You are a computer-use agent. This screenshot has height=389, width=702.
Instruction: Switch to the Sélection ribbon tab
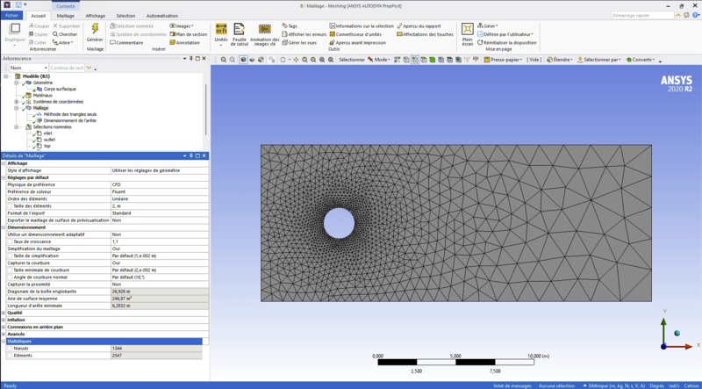point(125,16)
